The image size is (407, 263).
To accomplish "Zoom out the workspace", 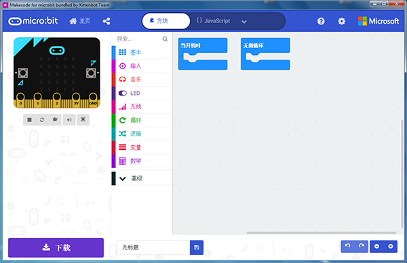I will tap(376, 246).
